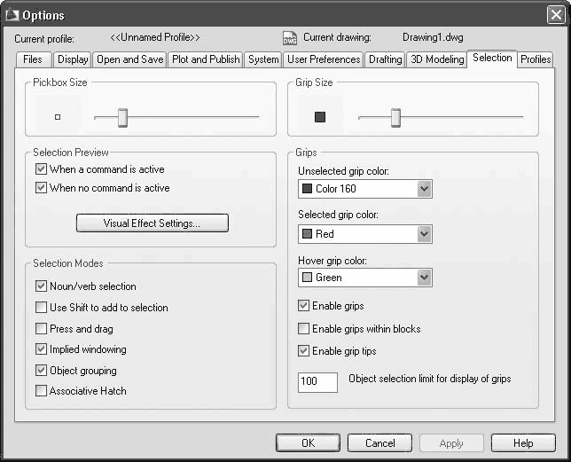This screenshot has height=462, width=571.
Task: Enable Use Shift to add to selection
Action: click(41, 308)
